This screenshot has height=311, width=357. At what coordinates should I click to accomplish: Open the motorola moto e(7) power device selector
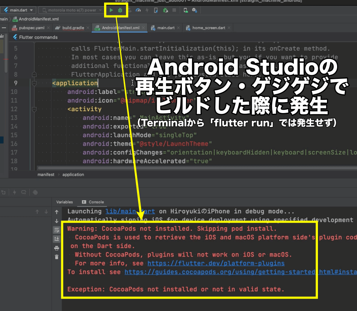click(x=71, y=10)
